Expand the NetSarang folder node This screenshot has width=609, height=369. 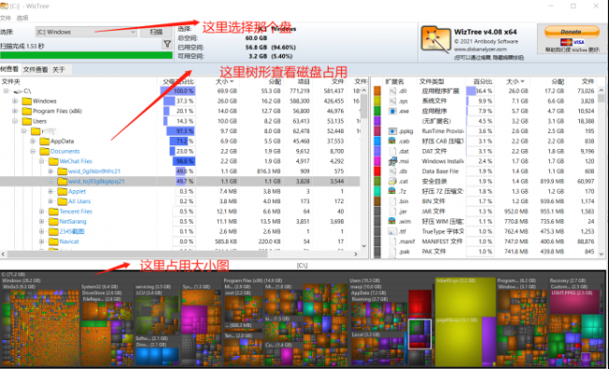click(41, 221)
